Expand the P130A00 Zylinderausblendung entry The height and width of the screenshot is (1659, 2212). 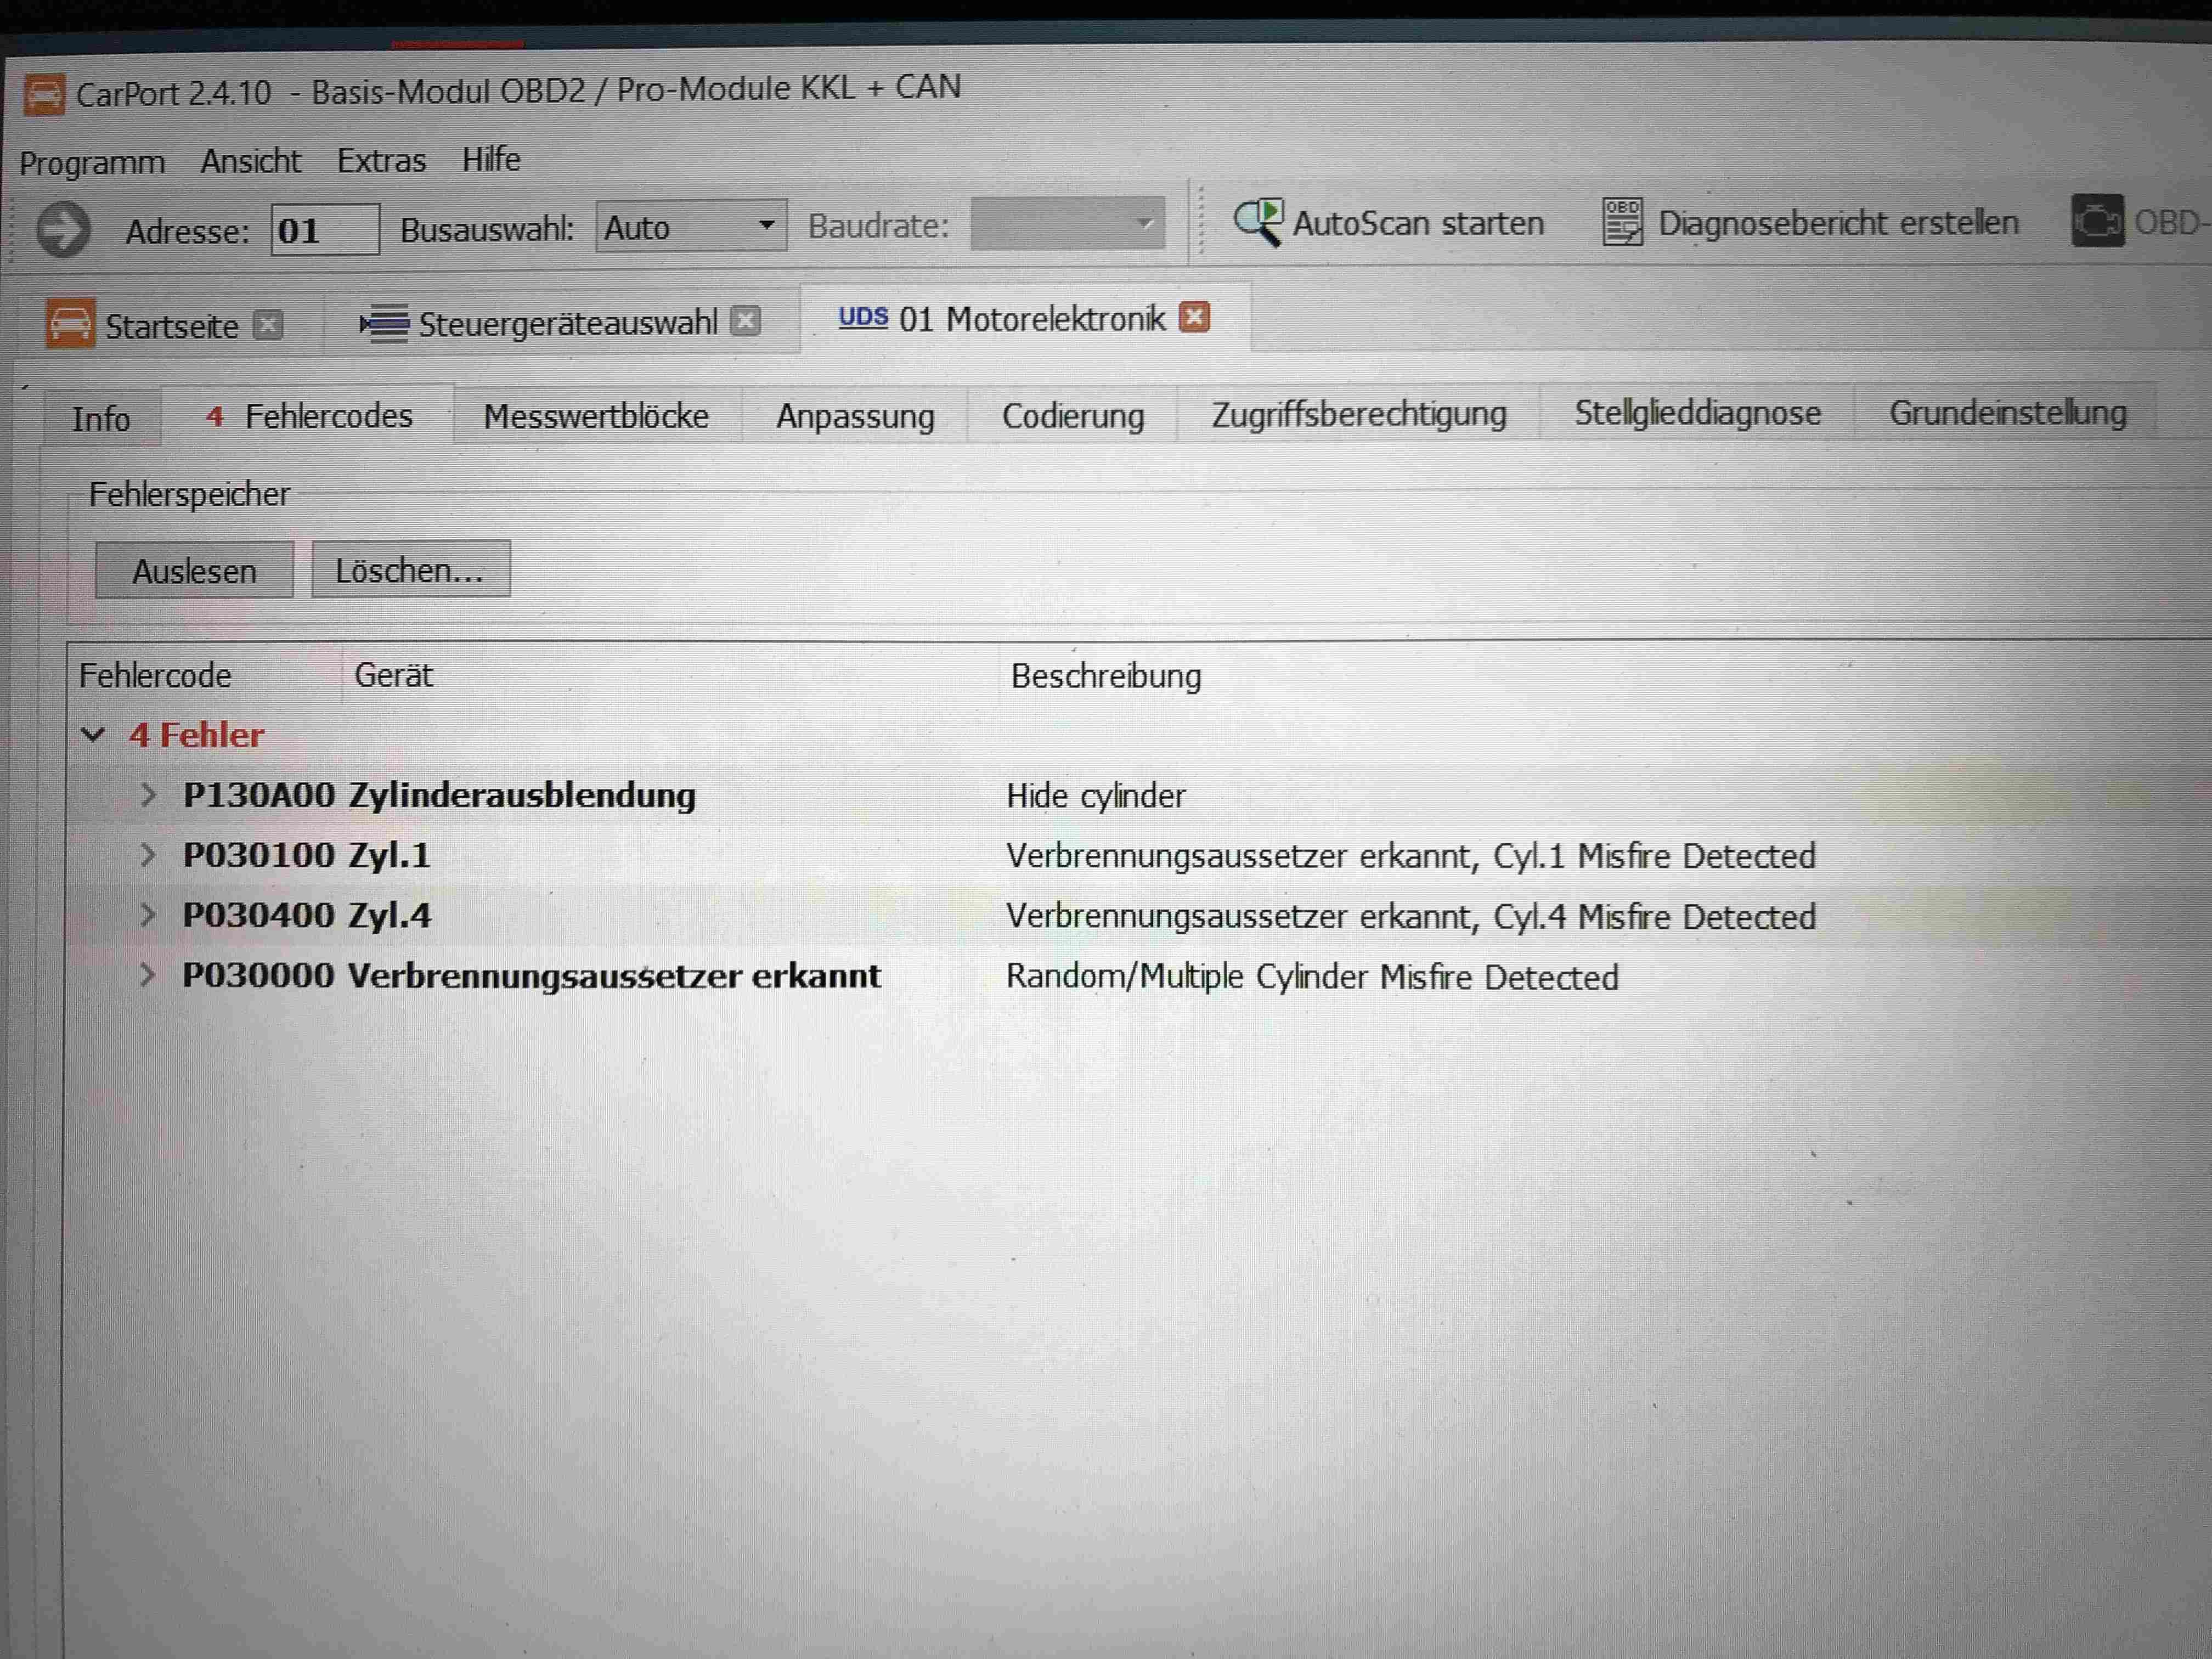[x=148, y=795]
